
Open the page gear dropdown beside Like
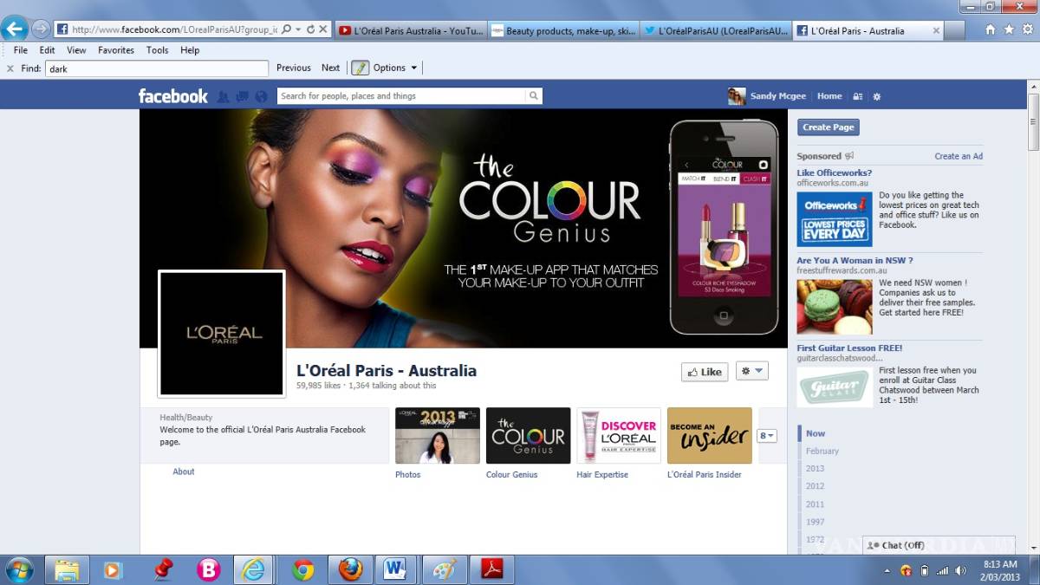coord(751,371)
